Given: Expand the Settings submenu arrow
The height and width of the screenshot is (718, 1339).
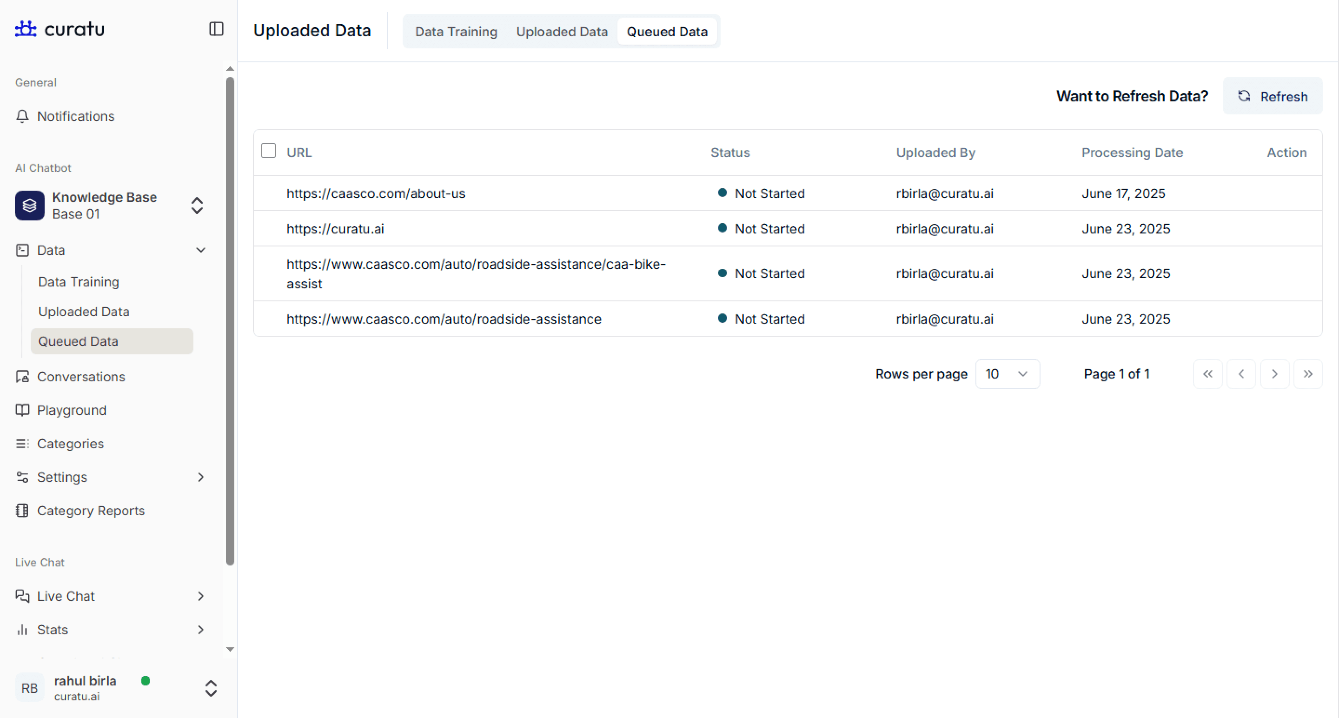Looking at the screenshot, I should 201,477.
